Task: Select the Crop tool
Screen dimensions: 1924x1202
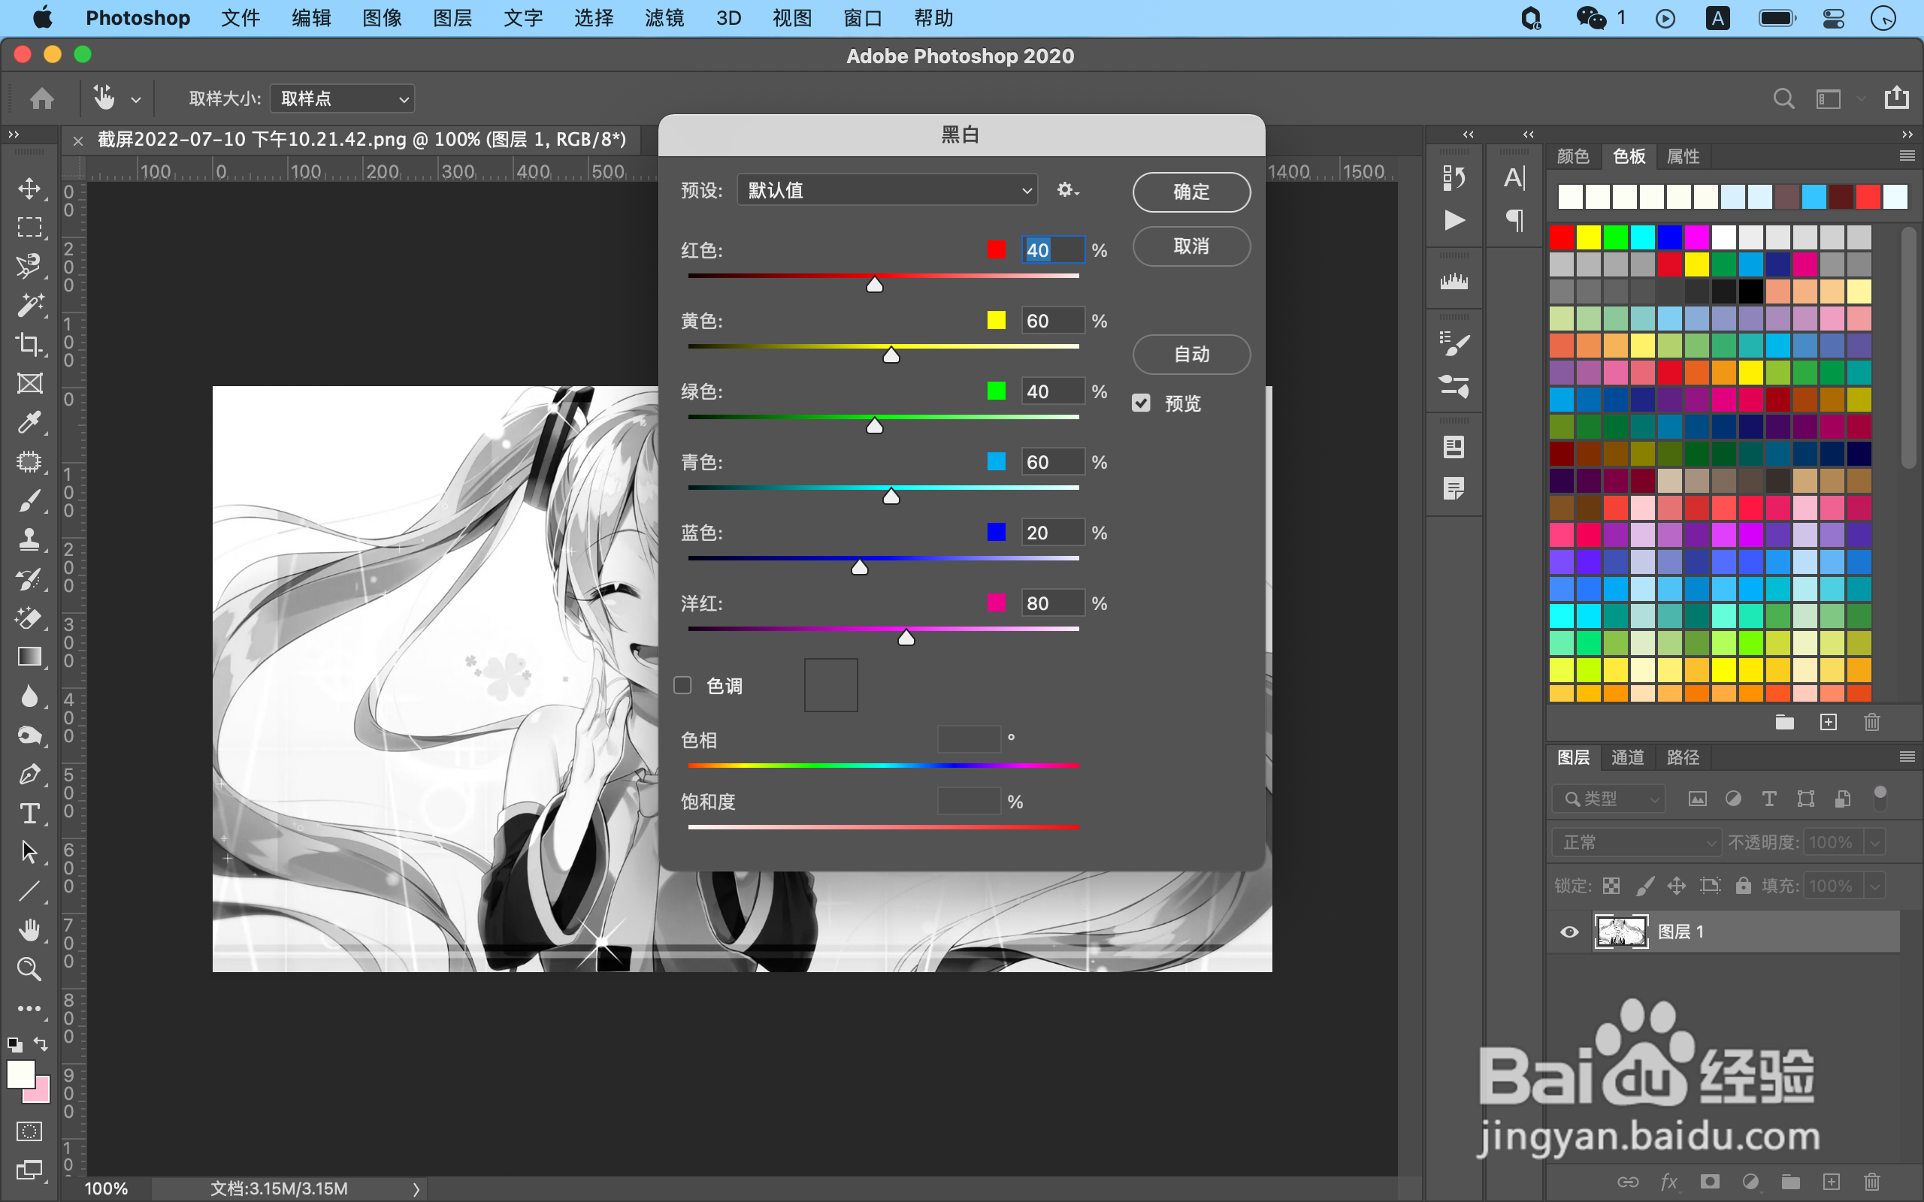Action: coord(29,344)
